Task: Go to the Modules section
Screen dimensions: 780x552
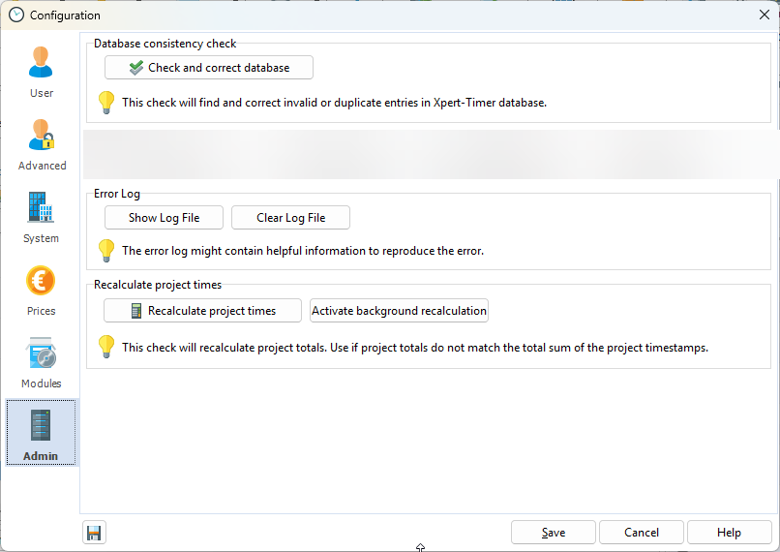Action: click(42, 361)
